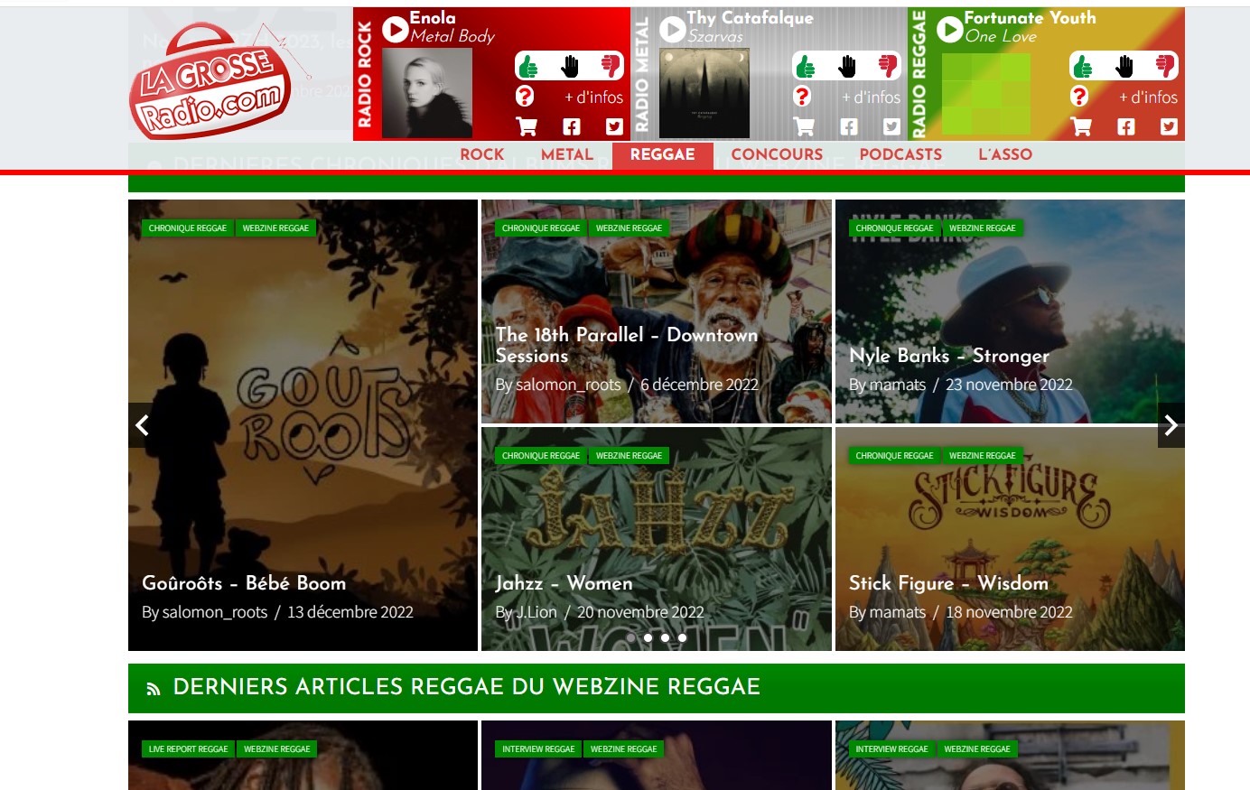Open shopping cart for Radio Reggae track
This screenshot has width=1250, height=790.
click(x=1081, y=126)
